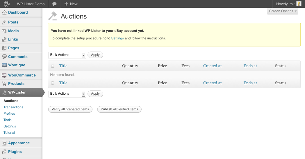Open the Wootique menu item
The image size is (305, 159).
coord(17,65)
